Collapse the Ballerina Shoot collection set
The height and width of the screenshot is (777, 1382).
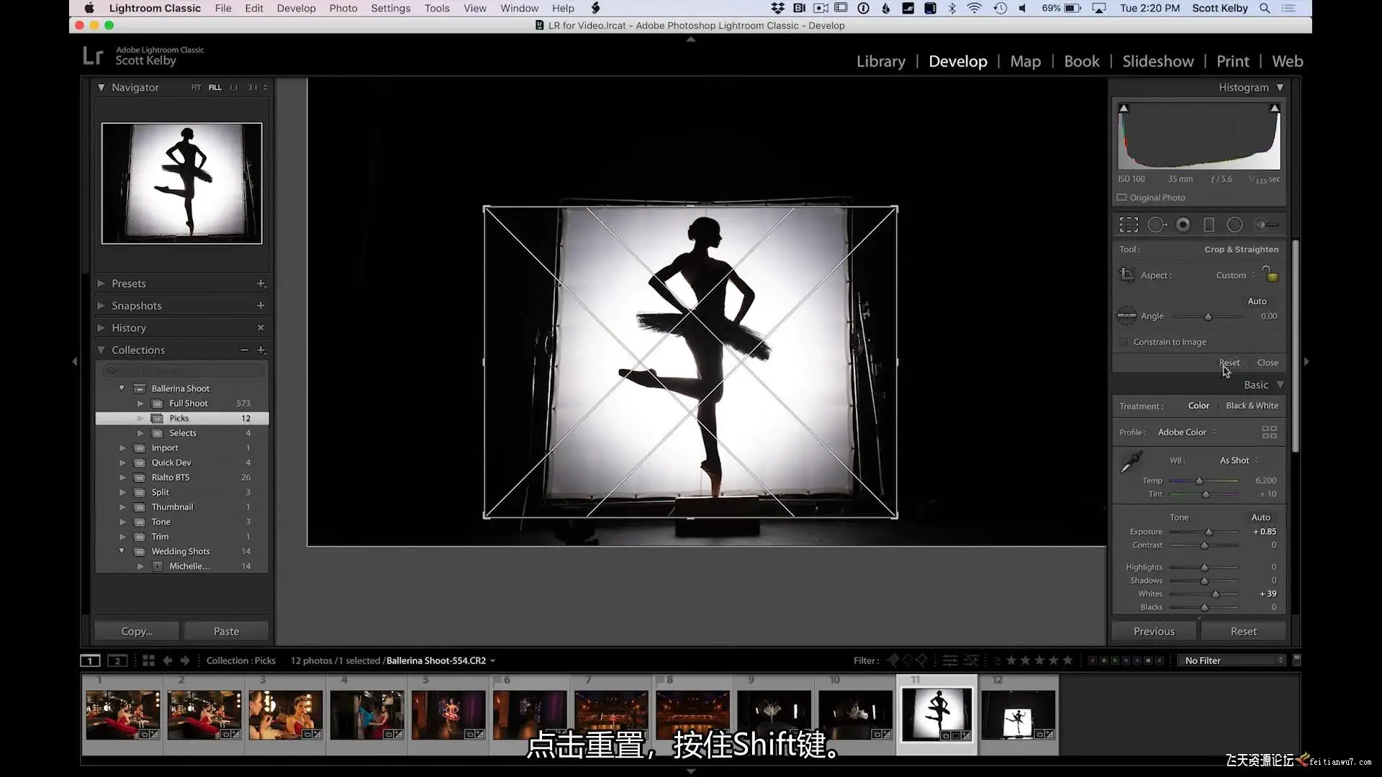(x=122, y=388)
